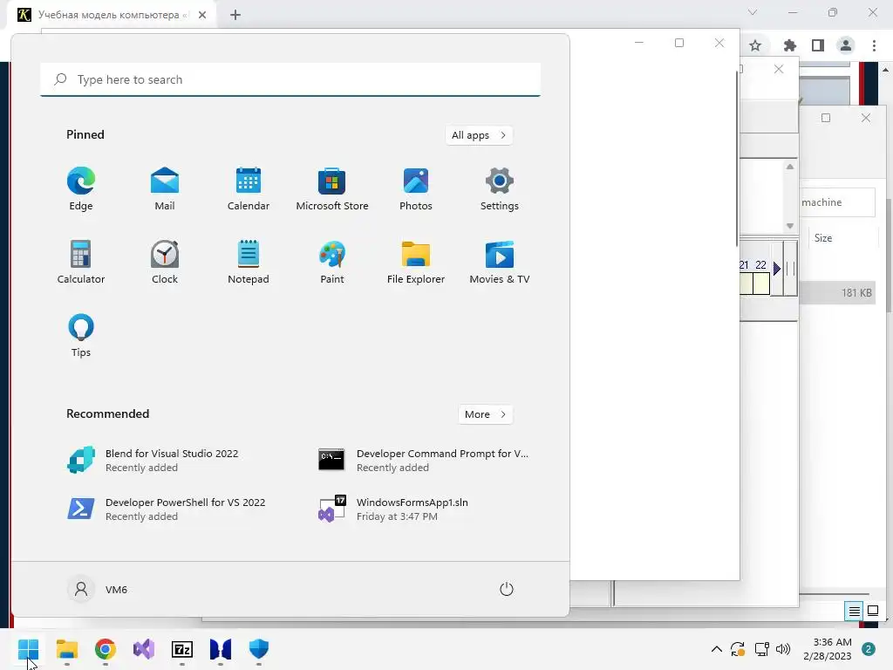This screenshot has height=670, width=893.
Task: Open the Tips app
Action: click(x=81, y=336)
